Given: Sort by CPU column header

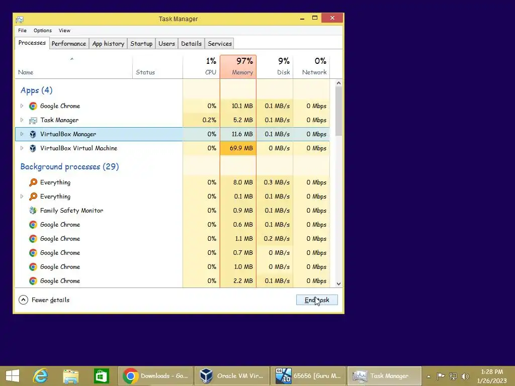Looking at the screenshot, I should tap(201, 67).
